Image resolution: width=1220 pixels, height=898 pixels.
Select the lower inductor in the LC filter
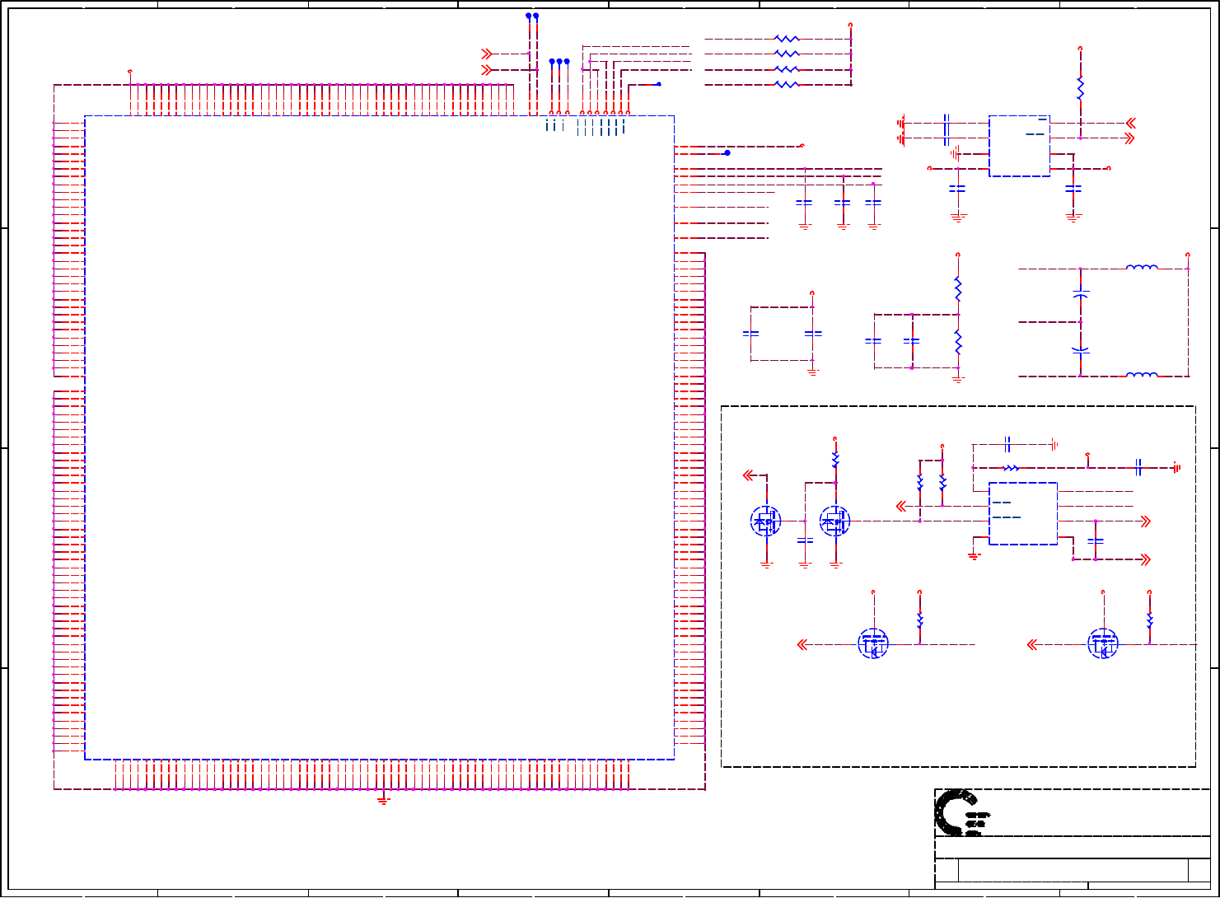(1142, 375)
